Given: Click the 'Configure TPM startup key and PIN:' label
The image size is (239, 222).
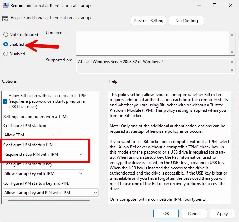Looking at the screenshot, I should coord(36,183).
